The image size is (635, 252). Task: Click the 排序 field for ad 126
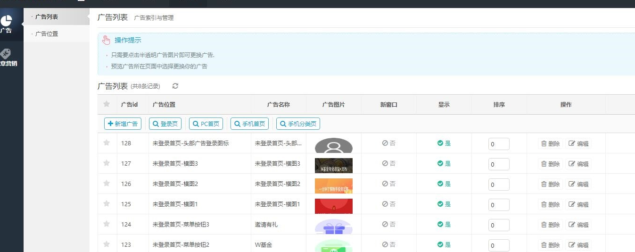pos(499,185)
